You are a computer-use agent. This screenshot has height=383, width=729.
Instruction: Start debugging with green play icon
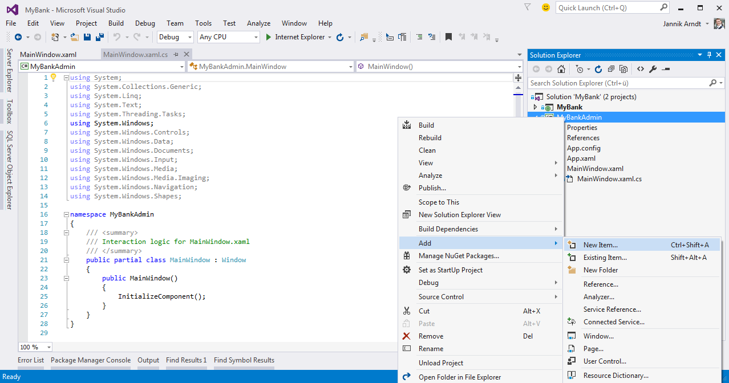point(269,37)
